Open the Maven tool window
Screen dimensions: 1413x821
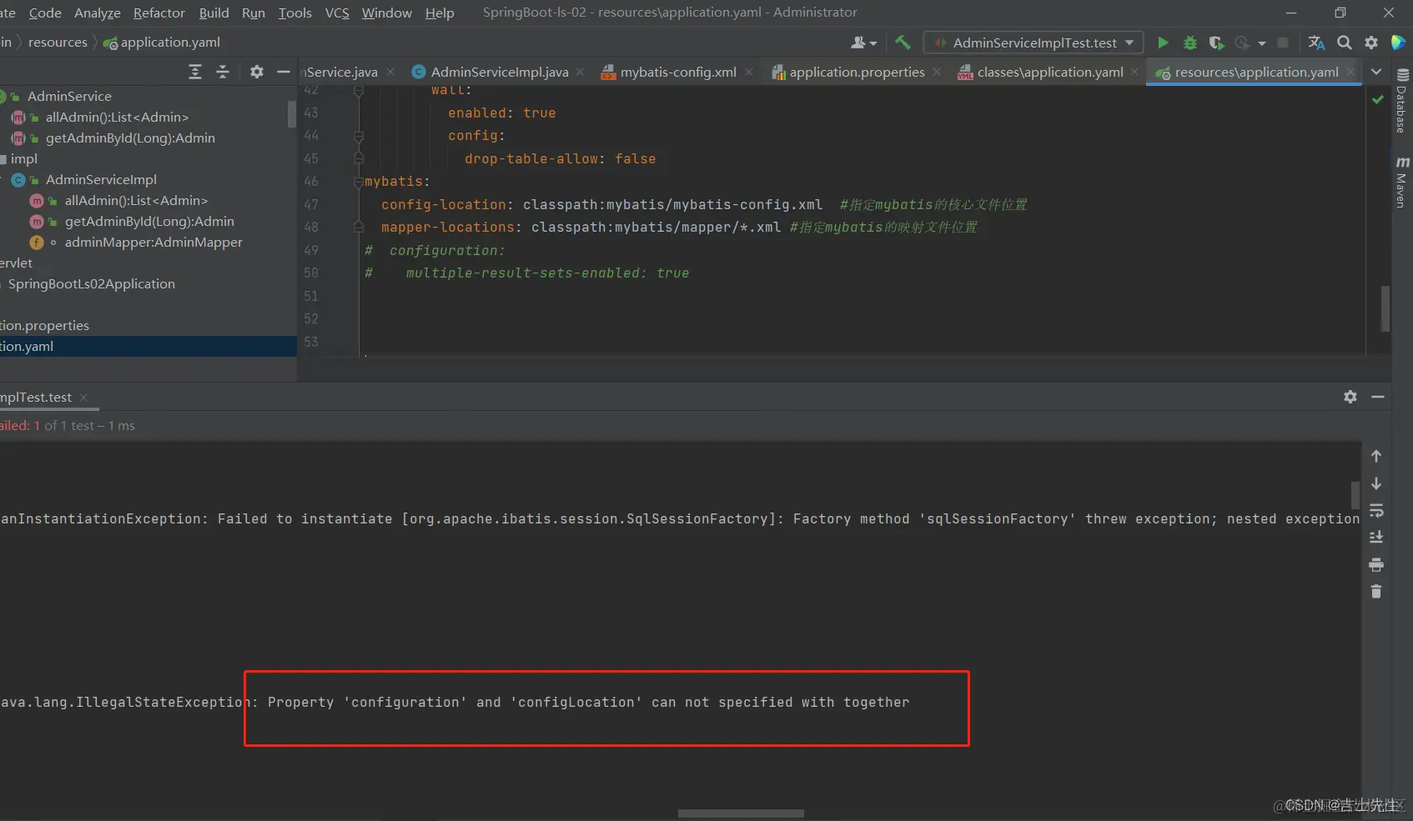[1401, 182]
